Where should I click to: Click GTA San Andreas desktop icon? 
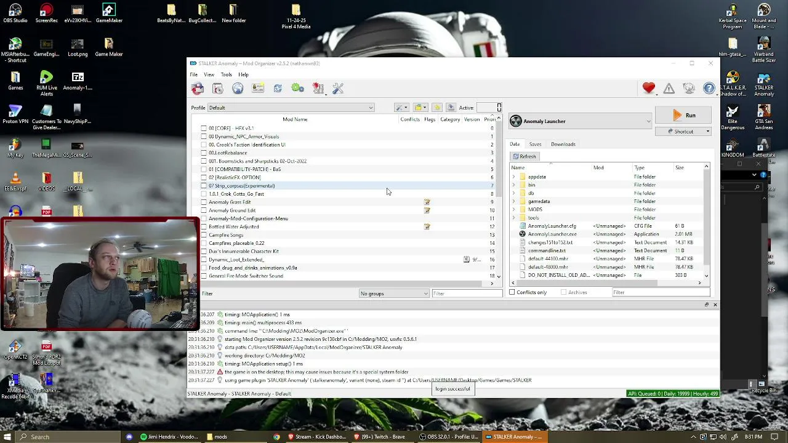pyautogui.click(x=764, y=114)
